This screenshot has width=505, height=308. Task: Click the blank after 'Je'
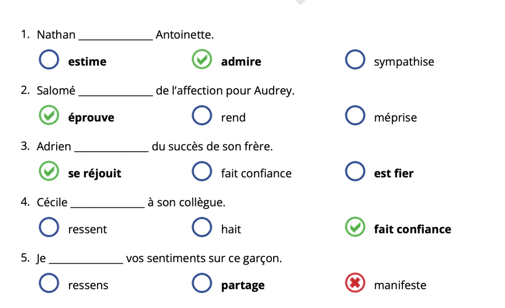86,260
